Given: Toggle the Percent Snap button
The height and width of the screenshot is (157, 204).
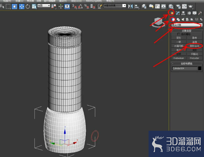Looking at the screenshot, I should (x=86, y=6).
